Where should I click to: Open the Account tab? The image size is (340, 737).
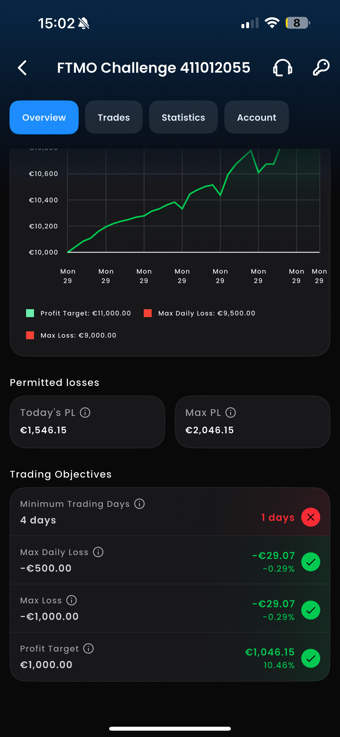point(256,117)
